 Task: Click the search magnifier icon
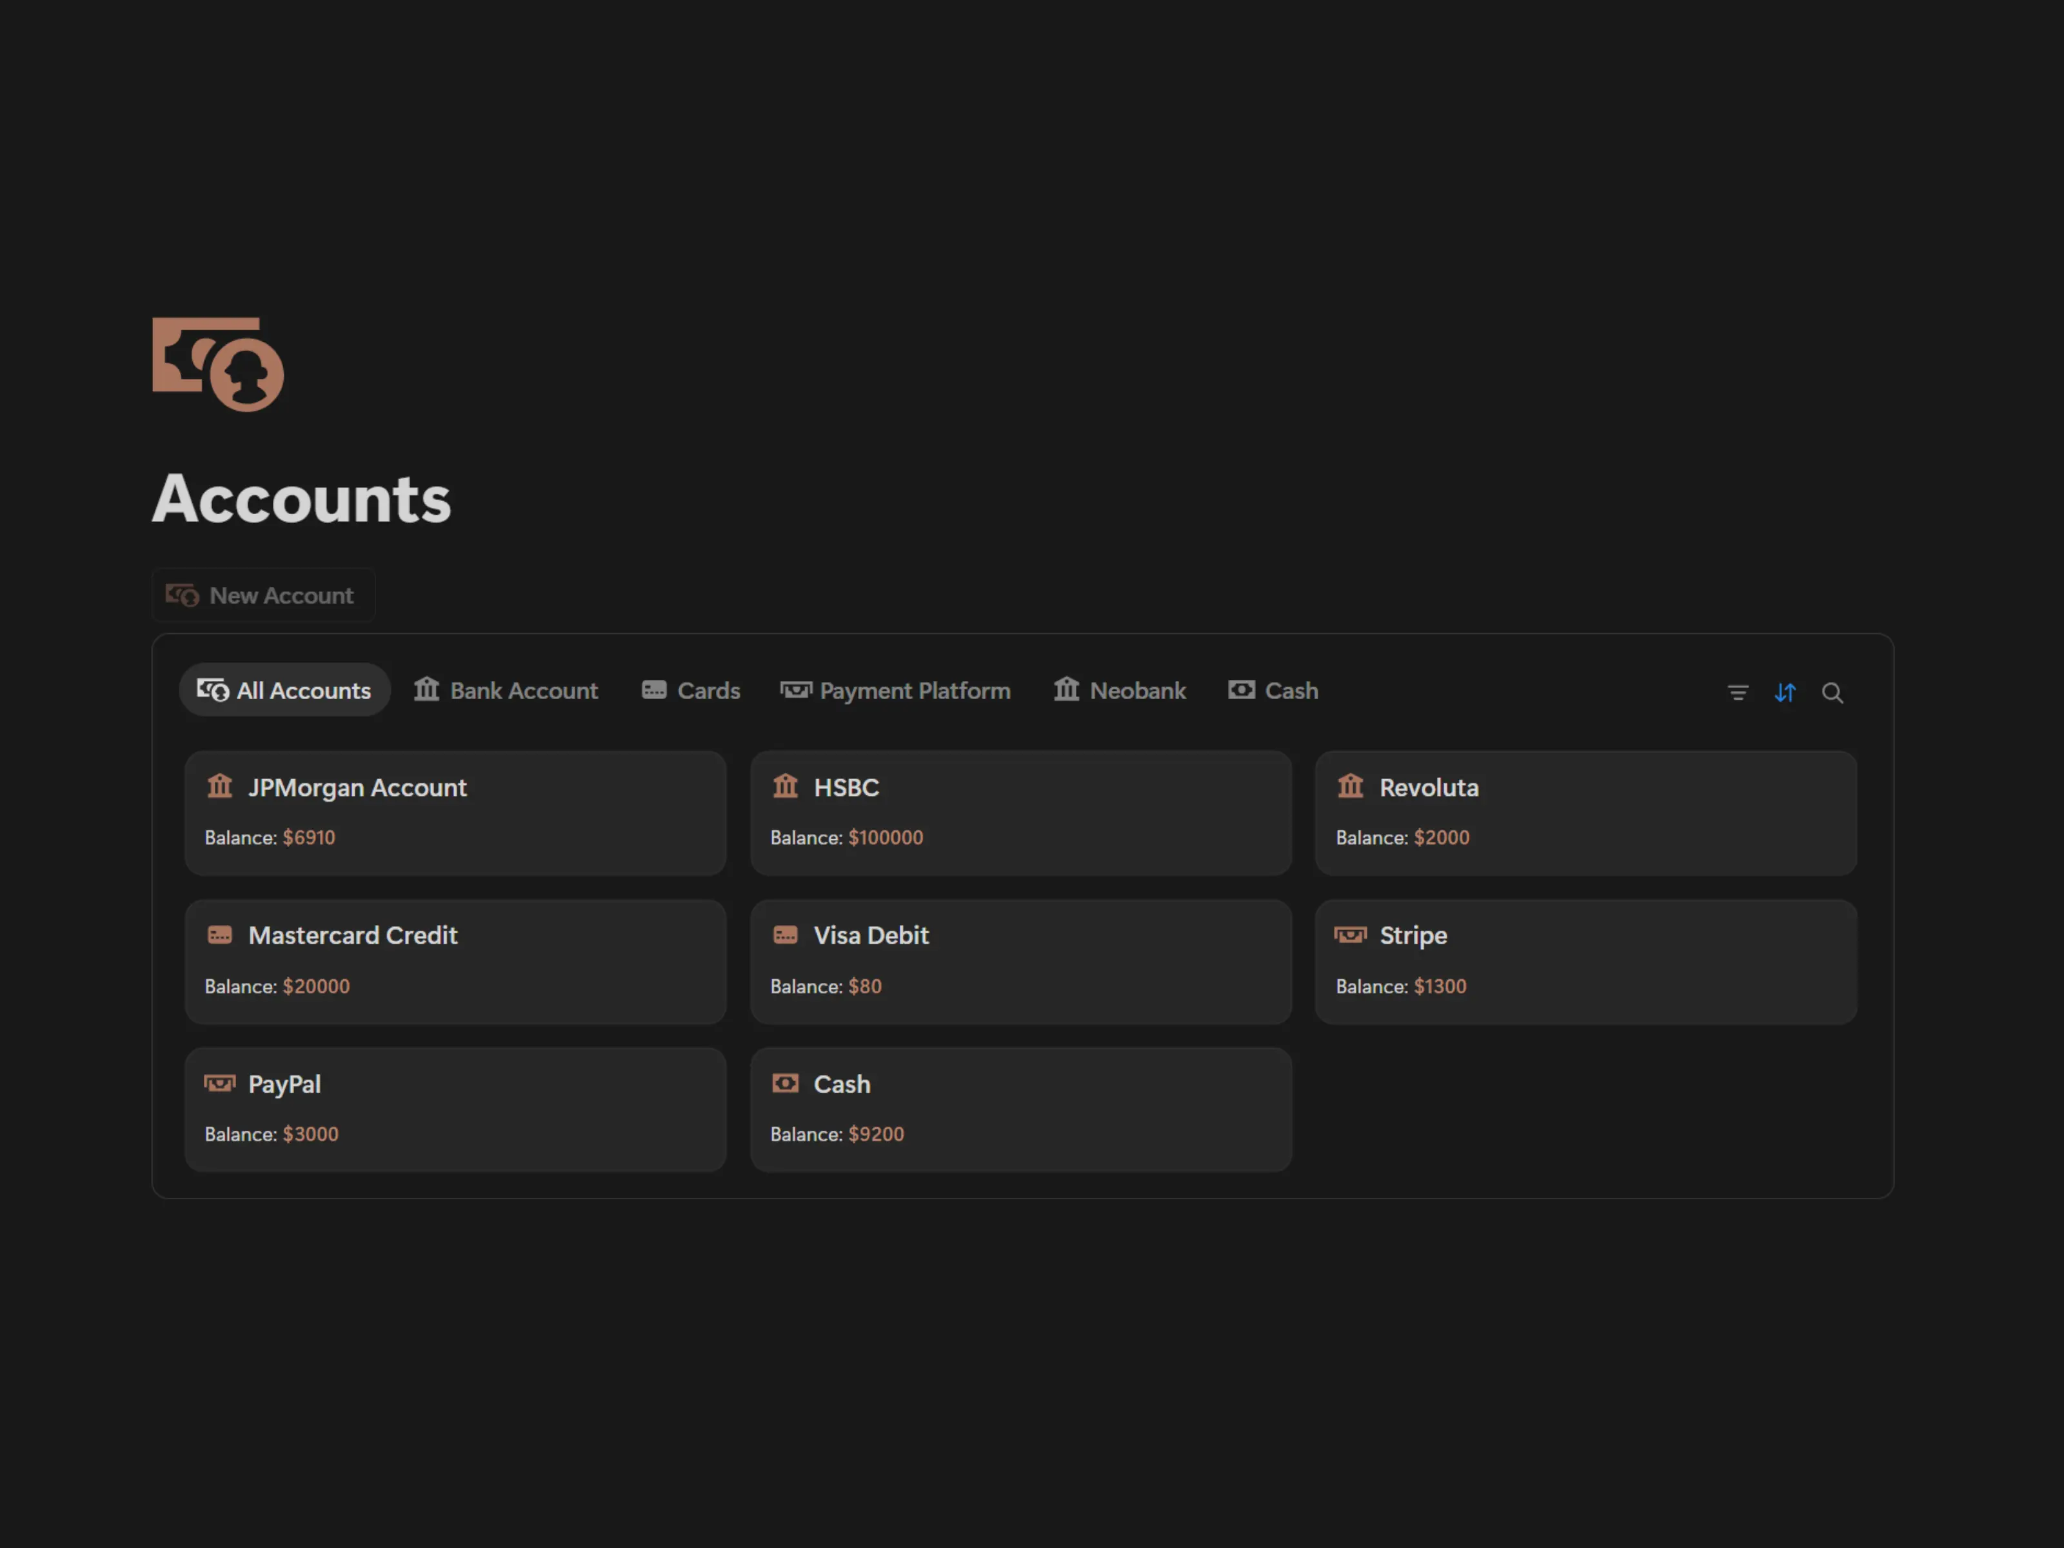(1832, 692)
